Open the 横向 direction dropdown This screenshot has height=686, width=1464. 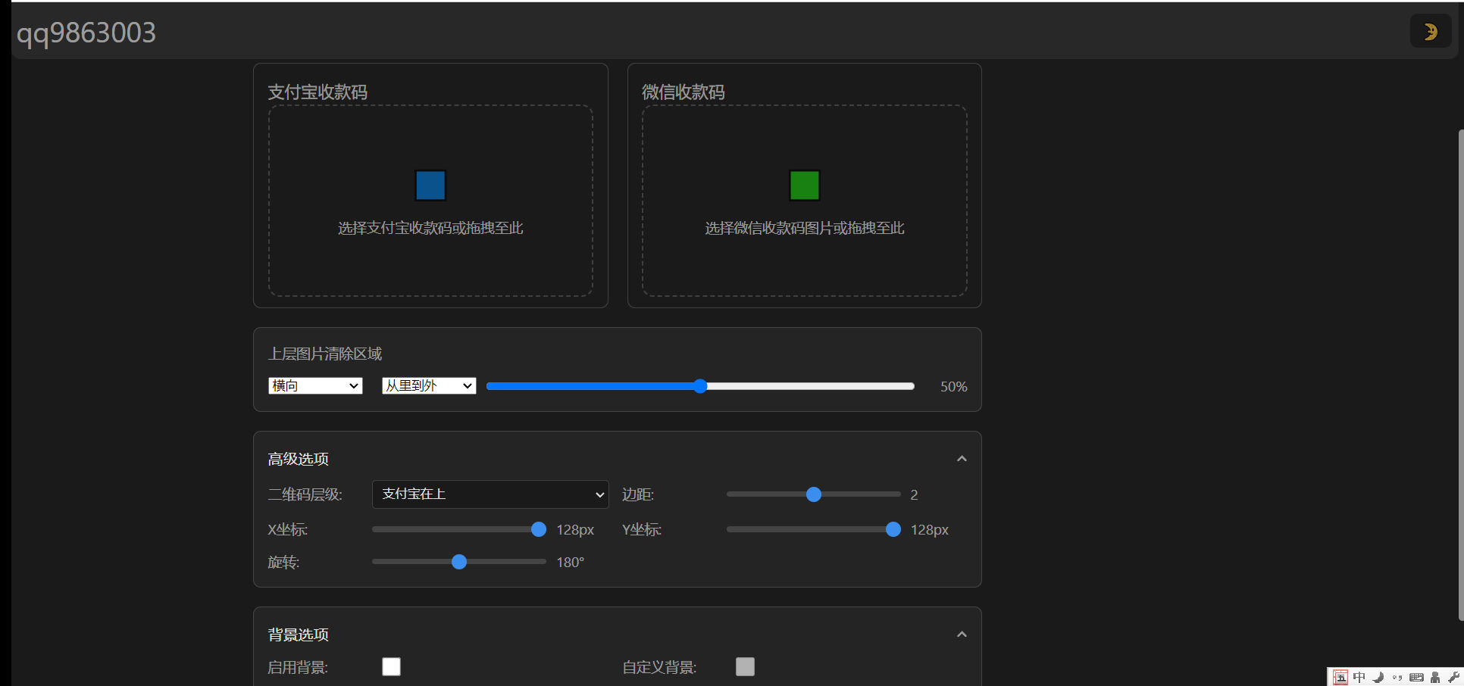tap(315, 386)
